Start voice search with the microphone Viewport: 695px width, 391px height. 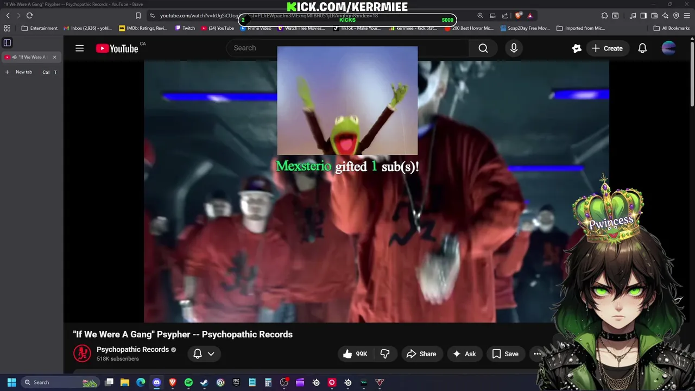click(514, 48)
